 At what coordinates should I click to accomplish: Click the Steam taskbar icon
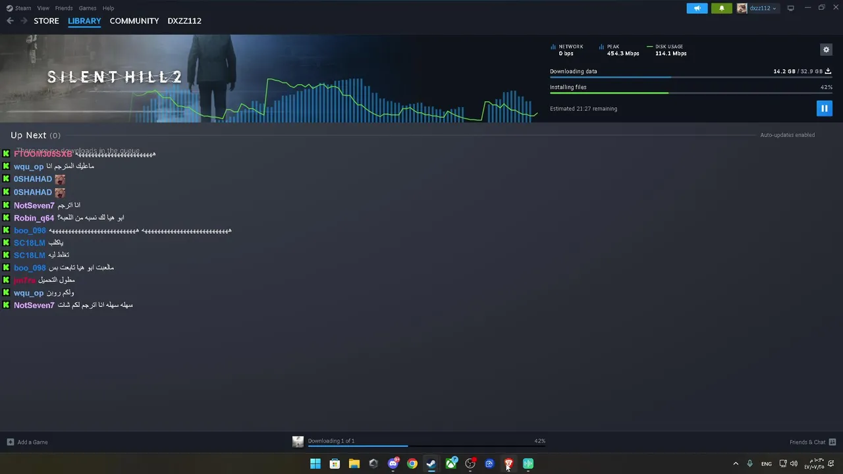pyautogui.click(x=431, y=463)
